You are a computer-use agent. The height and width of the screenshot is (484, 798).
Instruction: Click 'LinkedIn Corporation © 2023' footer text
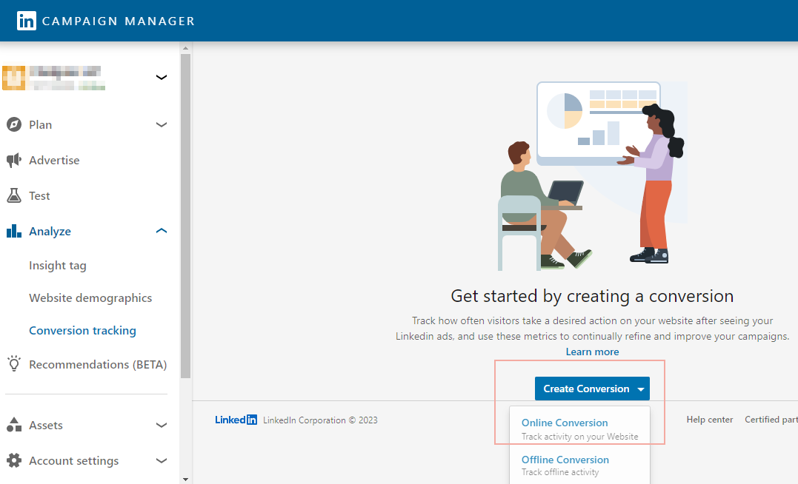coord(320,420)
